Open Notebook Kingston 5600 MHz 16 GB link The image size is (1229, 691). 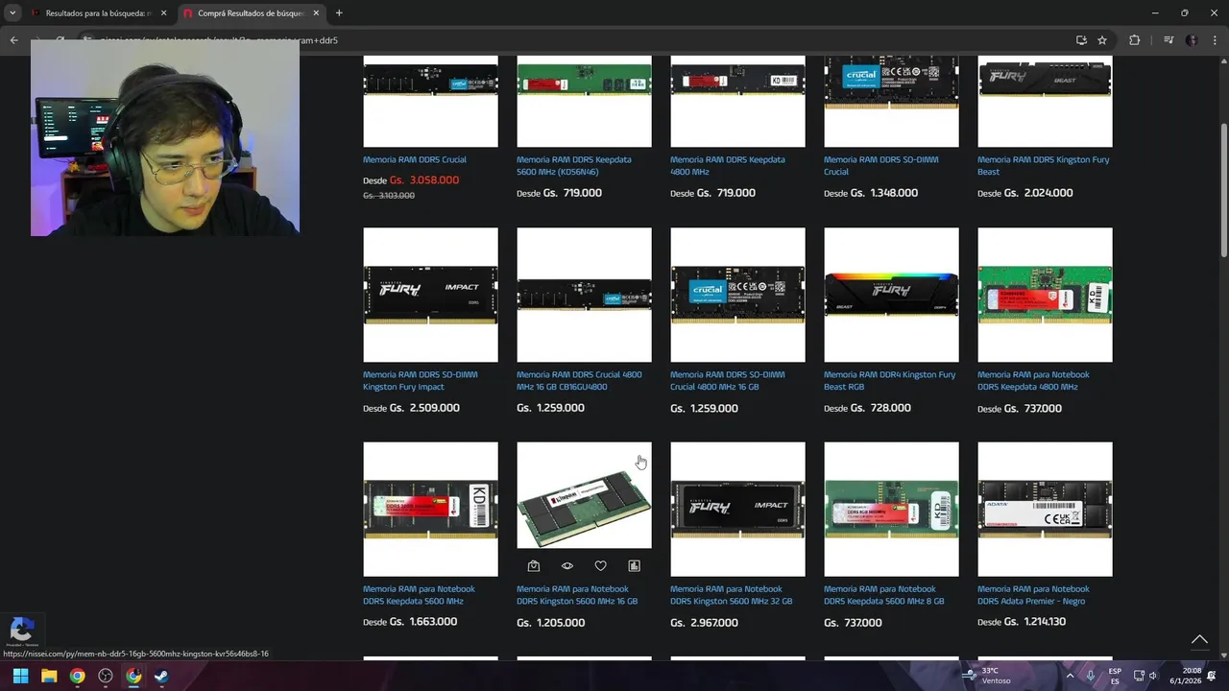pos(577,595)
